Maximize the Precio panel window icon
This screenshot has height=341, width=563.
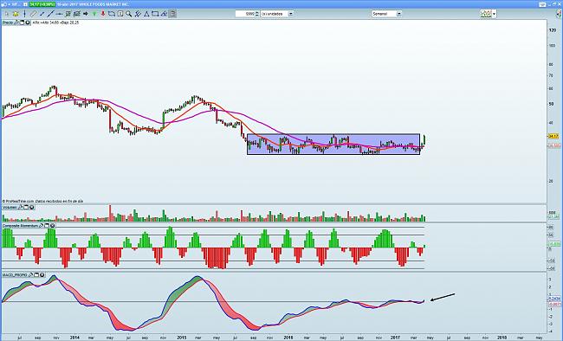point(22,23)
